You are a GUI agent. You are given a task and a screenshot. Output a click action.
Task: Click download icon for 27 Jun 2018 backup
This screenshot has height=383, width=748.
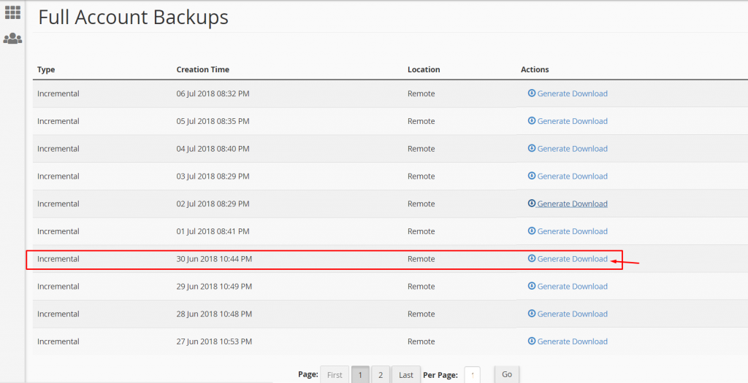(532, 341)
